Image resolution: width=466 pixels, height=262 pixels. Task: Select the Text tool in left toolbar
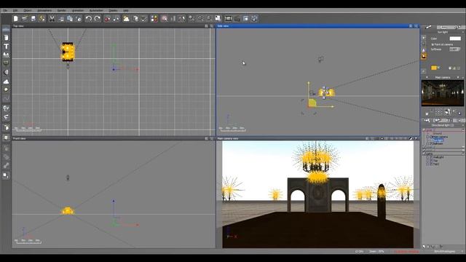[6, 47]
